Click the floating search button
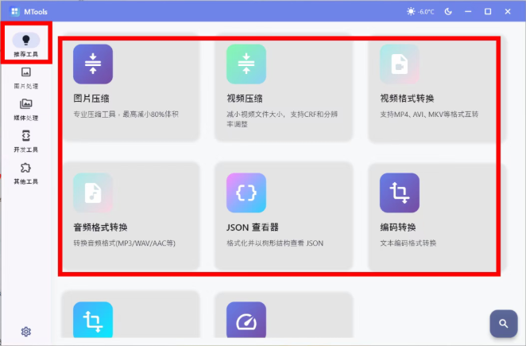This screenshot has height=346, width=526. point(502,323)
